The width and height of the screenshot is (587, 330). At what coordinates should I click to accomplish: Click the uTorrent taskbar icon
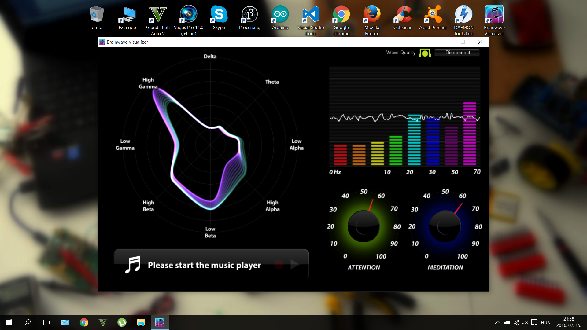122,322
